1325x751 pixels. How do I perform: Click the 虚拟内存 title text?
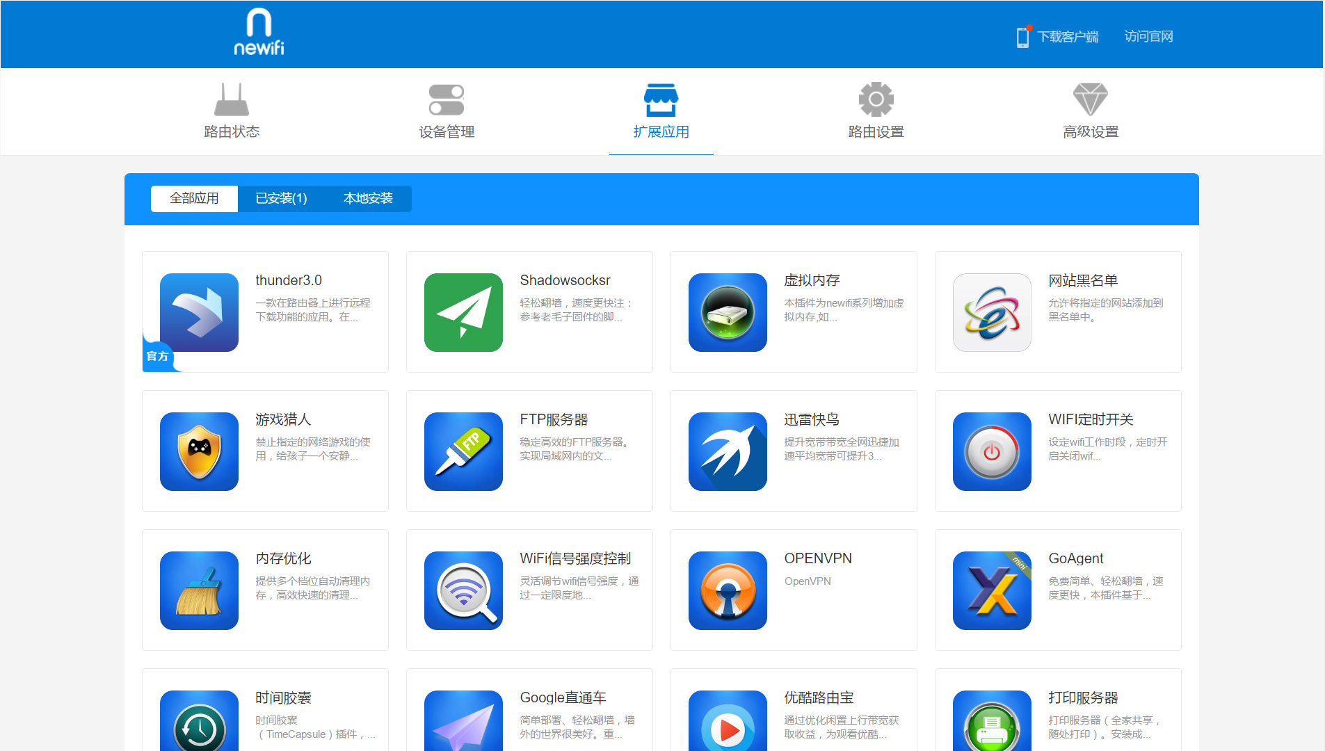[x=812, y=280]
